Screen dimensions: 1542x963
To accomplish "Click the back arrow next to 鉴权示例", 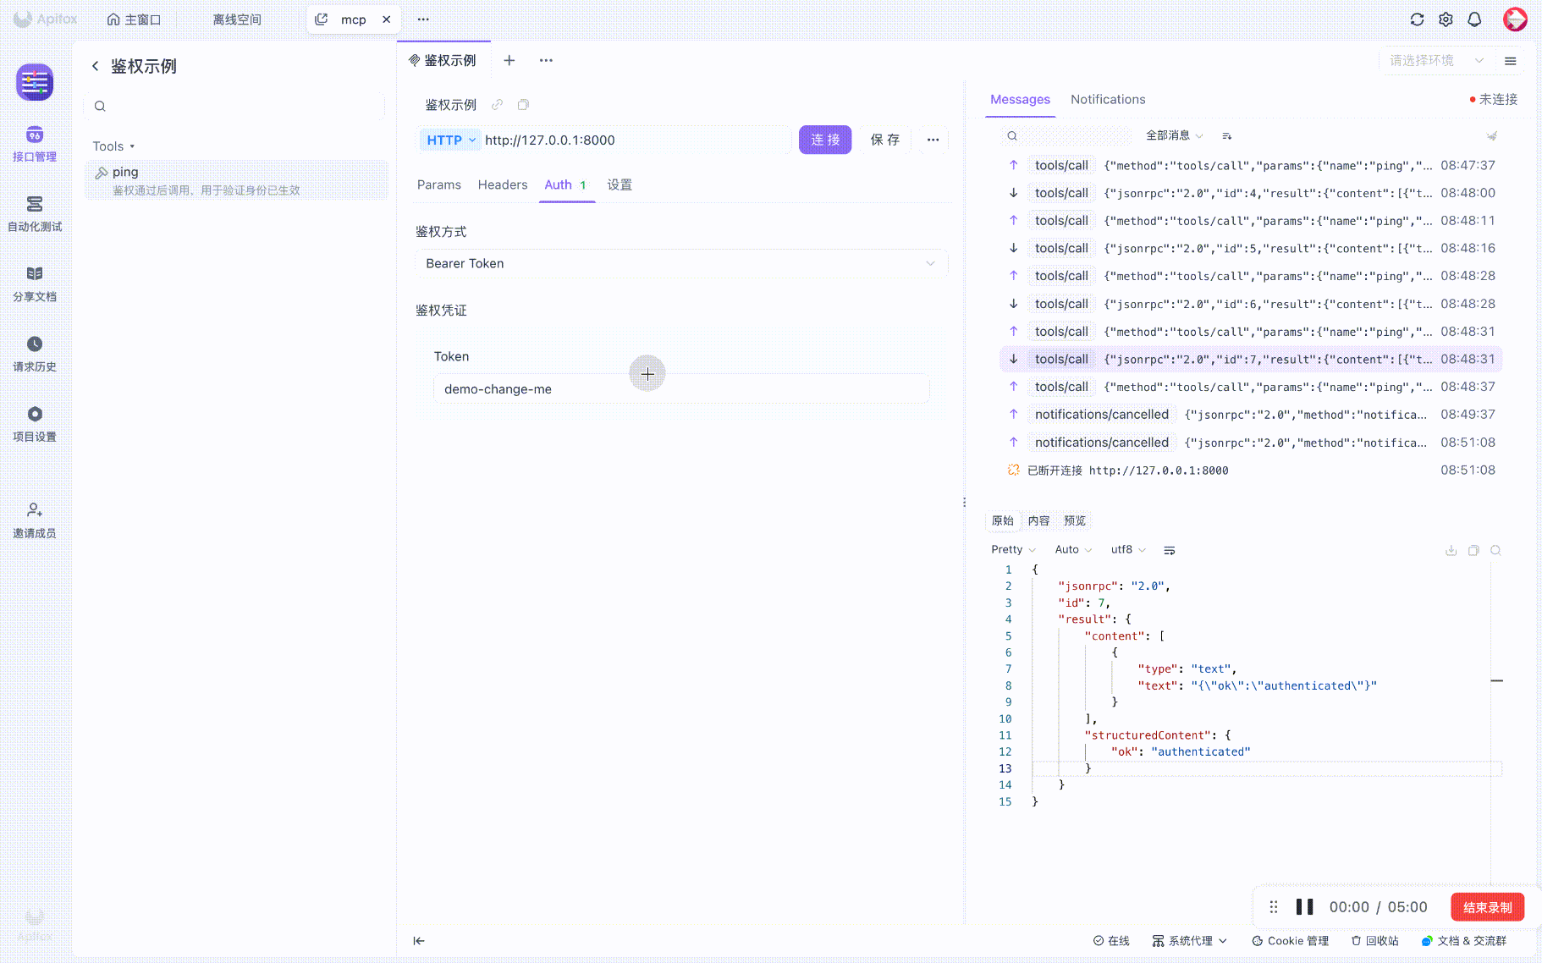I will pyautogui.click(x=96, y=66).
